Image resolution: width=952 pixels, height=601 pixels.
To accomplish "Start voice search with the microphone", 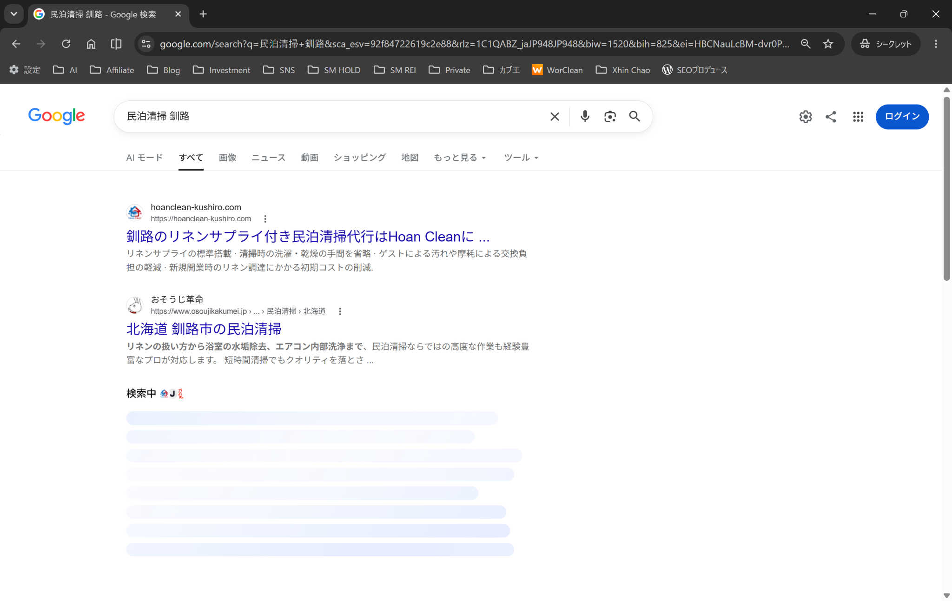I will tap(585, 116).
